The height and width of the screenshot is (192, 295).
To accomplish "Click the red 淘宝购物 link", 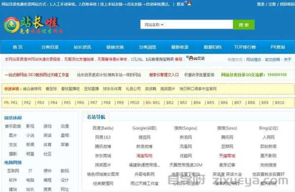I will pyautogui.click(x=144, y=156).
